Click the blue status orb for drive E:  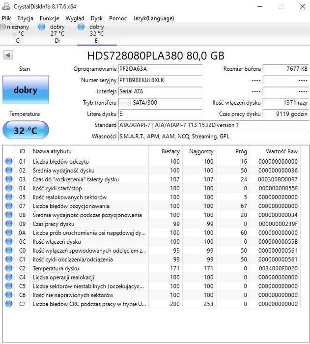point(81,27)
